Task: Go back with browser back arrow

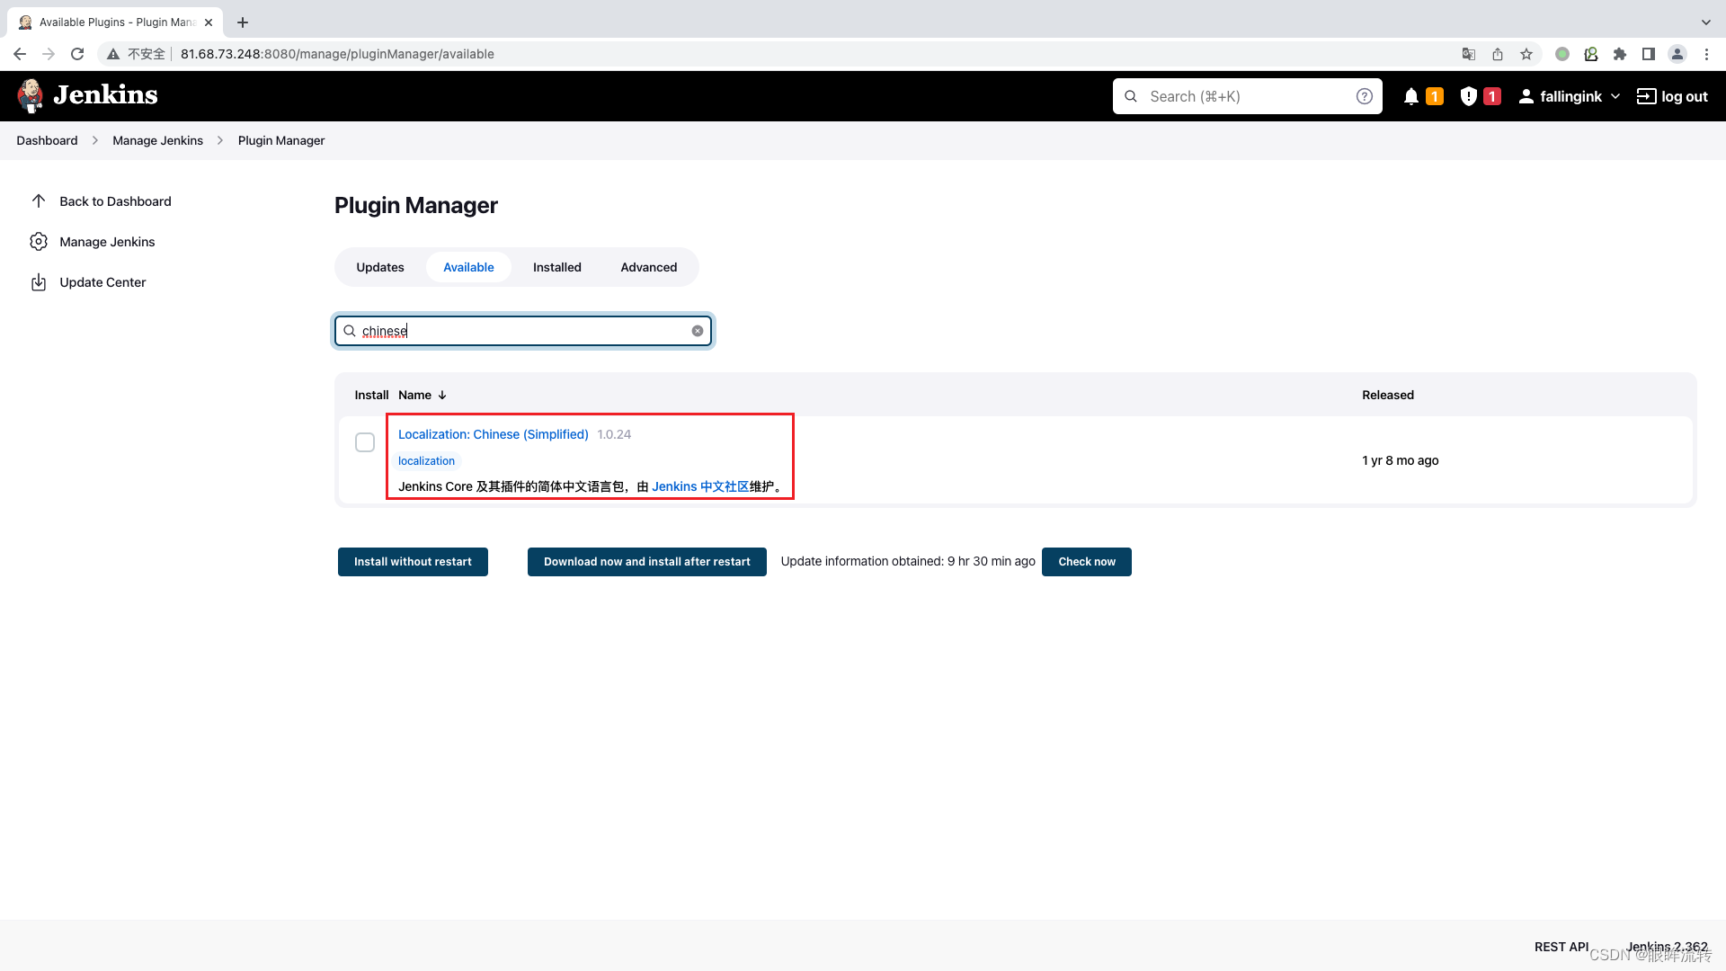Action: [20, 54]
